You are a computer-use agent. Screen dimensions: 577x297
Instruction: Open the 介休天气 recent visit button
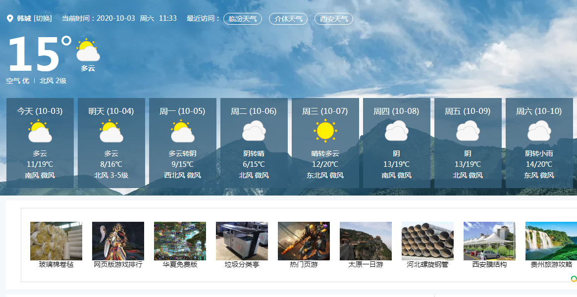click(x=288, y=19)
